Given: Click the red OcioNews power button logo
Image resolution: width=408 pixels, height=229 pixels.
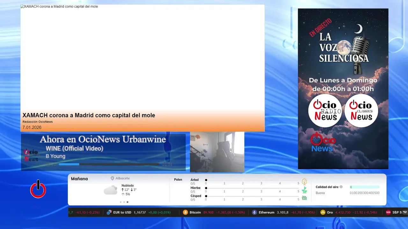Looking at the screenshot, I should pyautogui.click(x=38, y=189).
